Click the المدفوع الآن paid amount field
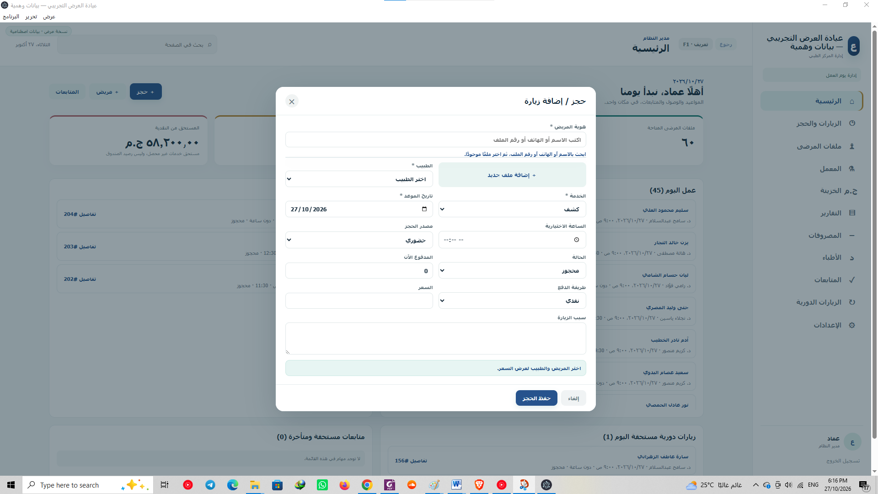878x494 pixels. [359, 270]
